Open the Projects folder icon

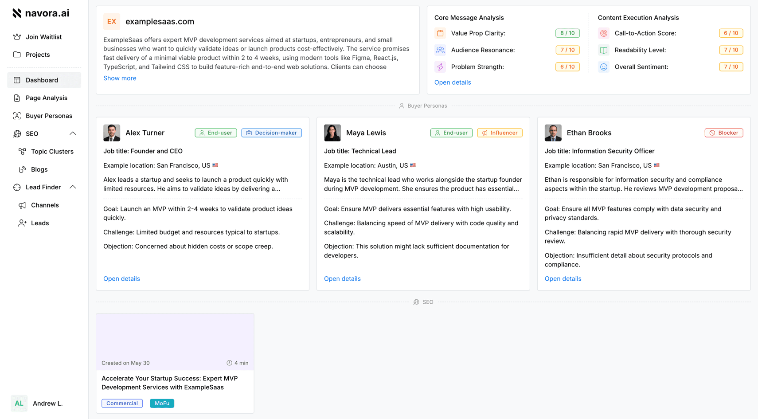point(16,55)
